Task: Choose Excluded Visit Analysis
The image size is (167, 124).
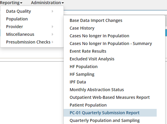Action: [92, 59]
